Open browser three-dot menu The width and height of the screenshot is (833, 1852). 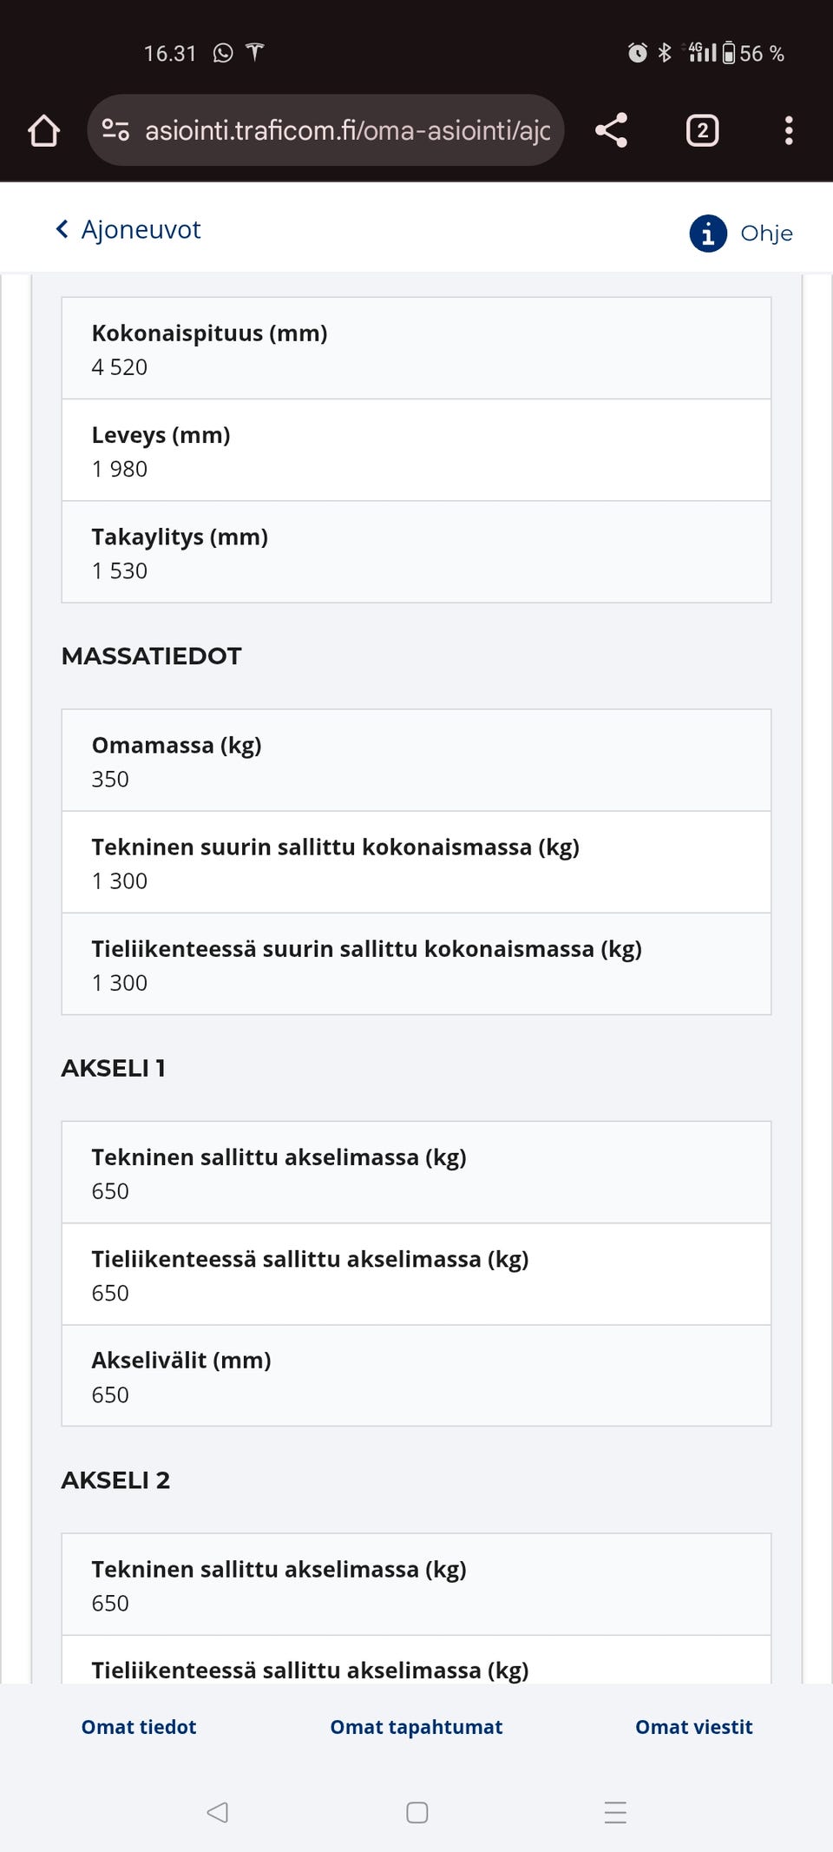click(x=788, y=130)
